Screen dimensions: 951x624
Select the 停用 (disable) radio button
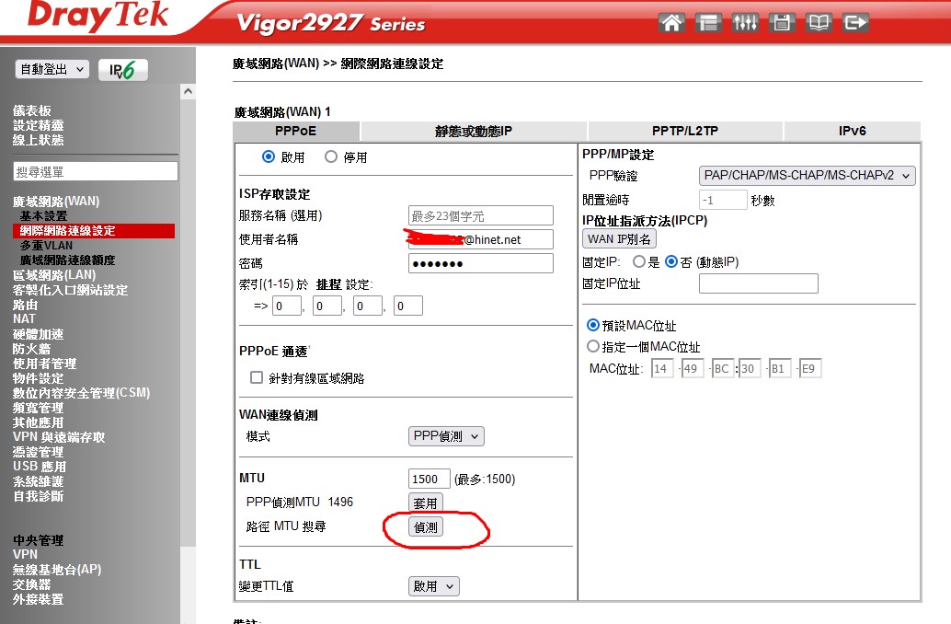(331, 157)
